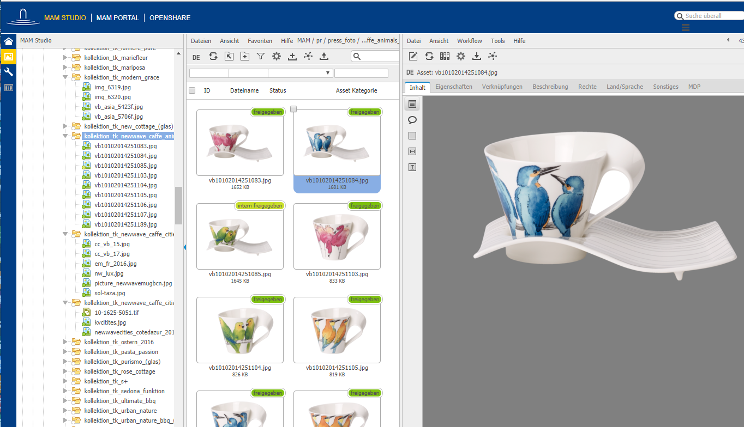The image size is (744, 427).
Task: Click the edit pencil icon in asset viewer toolbar
Action: (413, 56)
